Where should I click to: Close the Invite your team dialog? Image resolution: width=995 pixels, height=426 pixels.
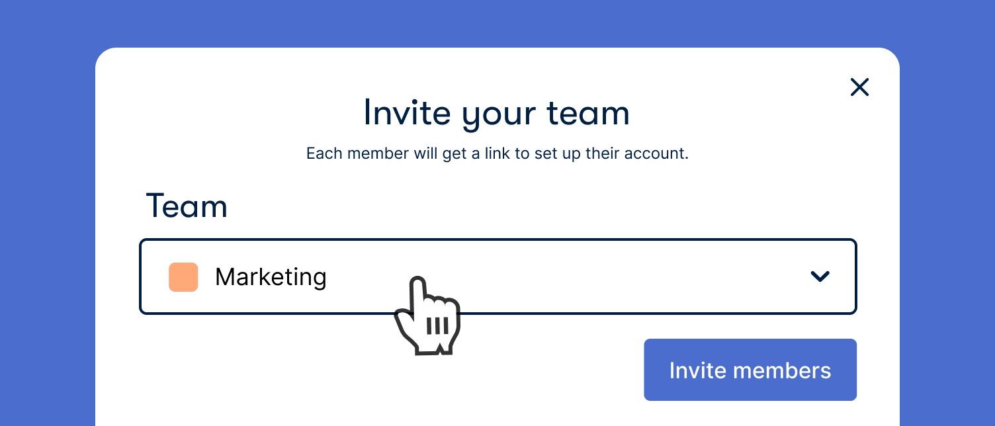click(859, 87)
